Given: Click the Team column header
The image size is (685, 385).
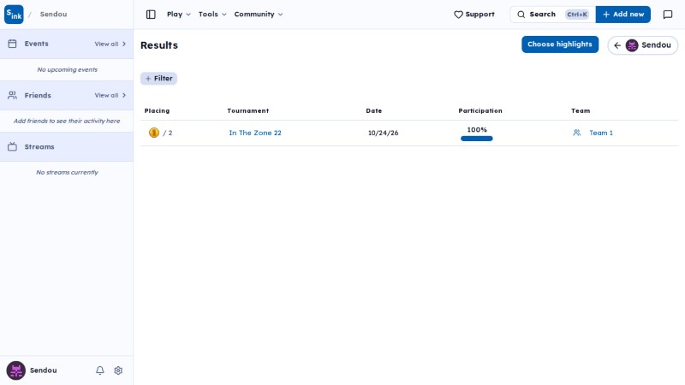Looking at the screenshot, I should click(x=581, y=111).
